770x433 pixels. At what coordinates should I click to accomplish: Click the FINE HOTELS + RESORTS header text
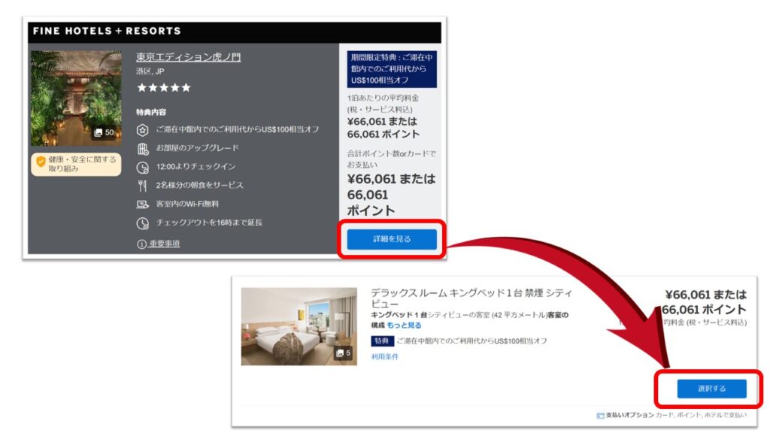click(x=107, y=31)
